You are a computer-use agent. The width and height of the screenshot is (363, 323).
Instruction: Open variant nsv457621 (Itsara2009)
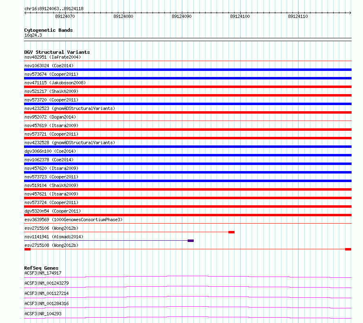click(x=51, y=194)
